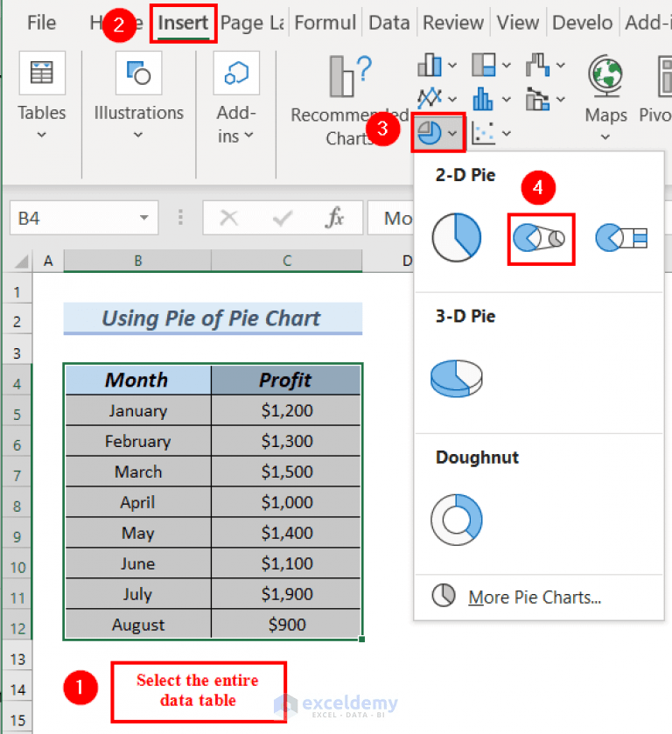The height and width of the screenshot is (734, 672).
Task: Click the Insert Pie chart icon
Action: tap(429, 133)
